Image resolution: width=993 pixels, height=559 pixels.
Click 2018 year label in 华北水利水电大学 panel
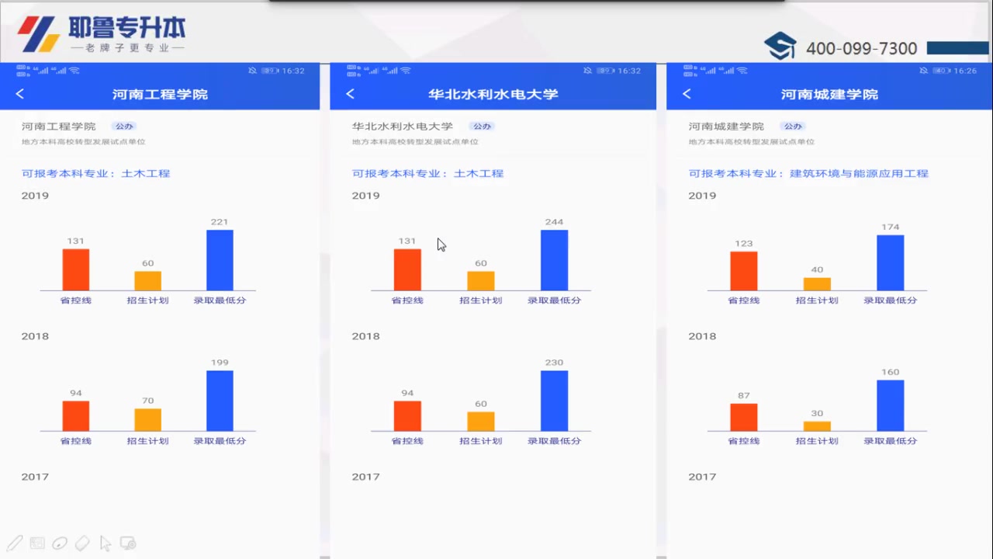(x=365, y=336)
